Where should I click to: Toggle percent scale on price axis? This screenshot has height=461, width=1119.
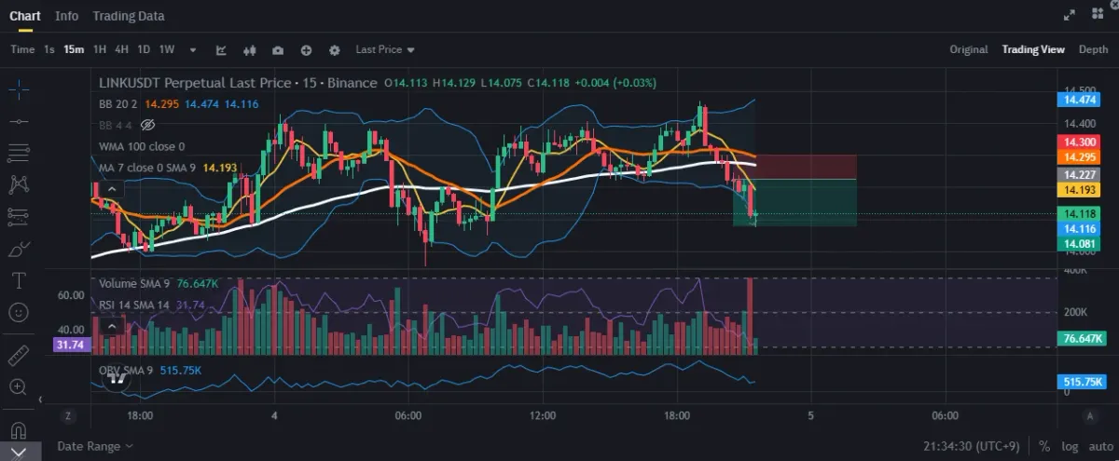tap(1044, 446)
